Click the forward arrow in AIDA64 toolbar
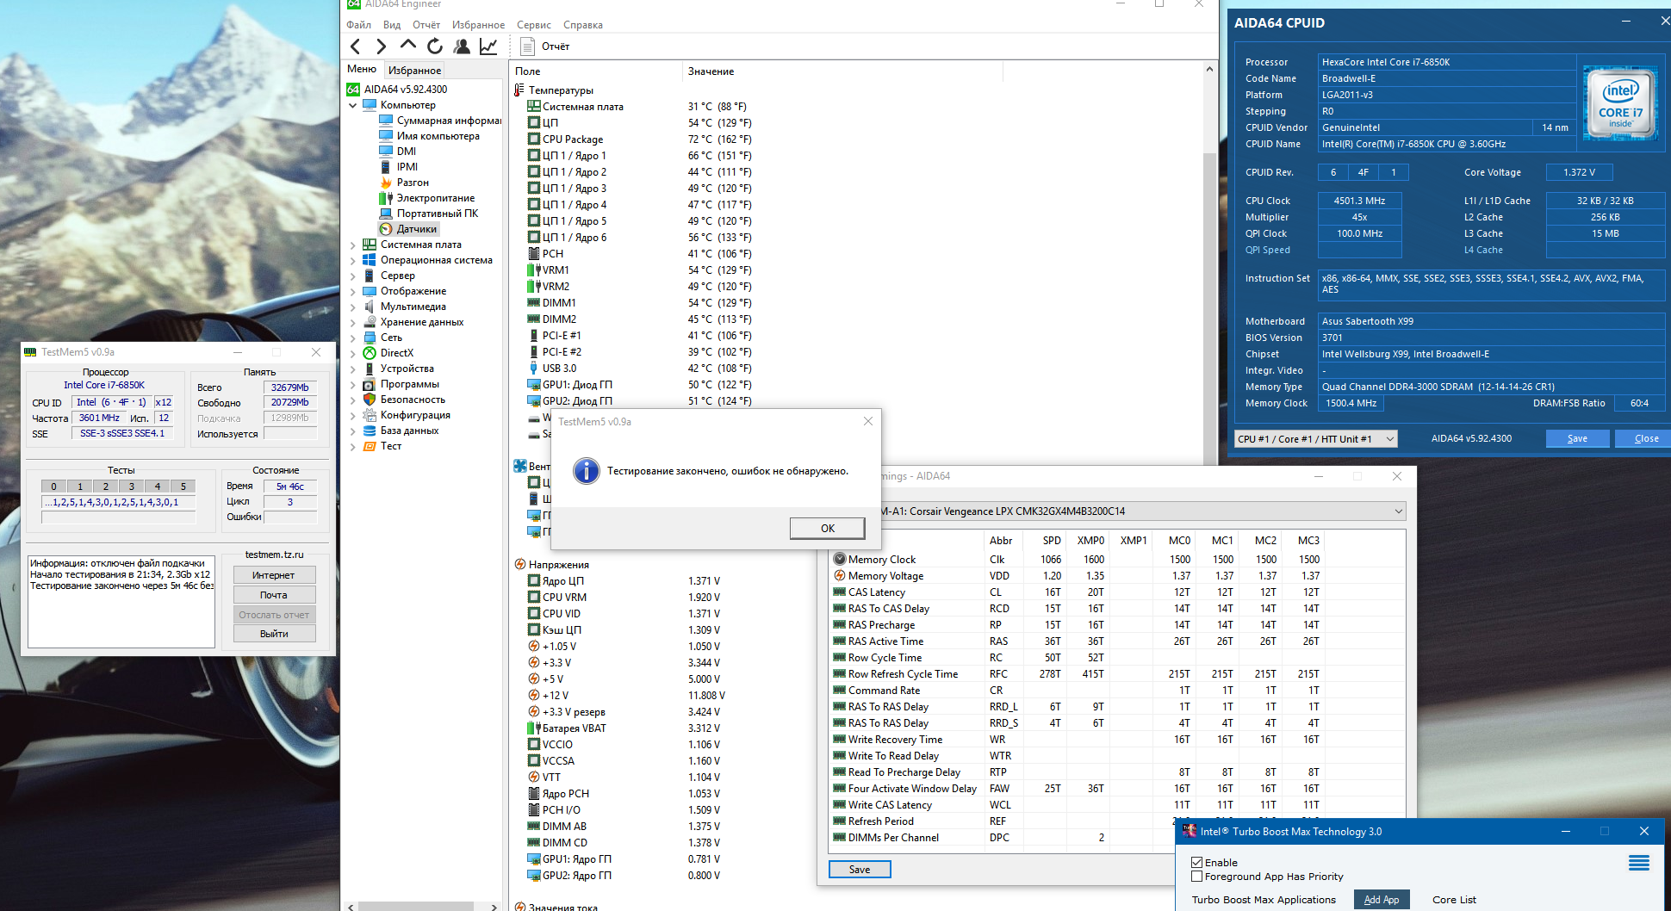 click(x=382, y=46)
